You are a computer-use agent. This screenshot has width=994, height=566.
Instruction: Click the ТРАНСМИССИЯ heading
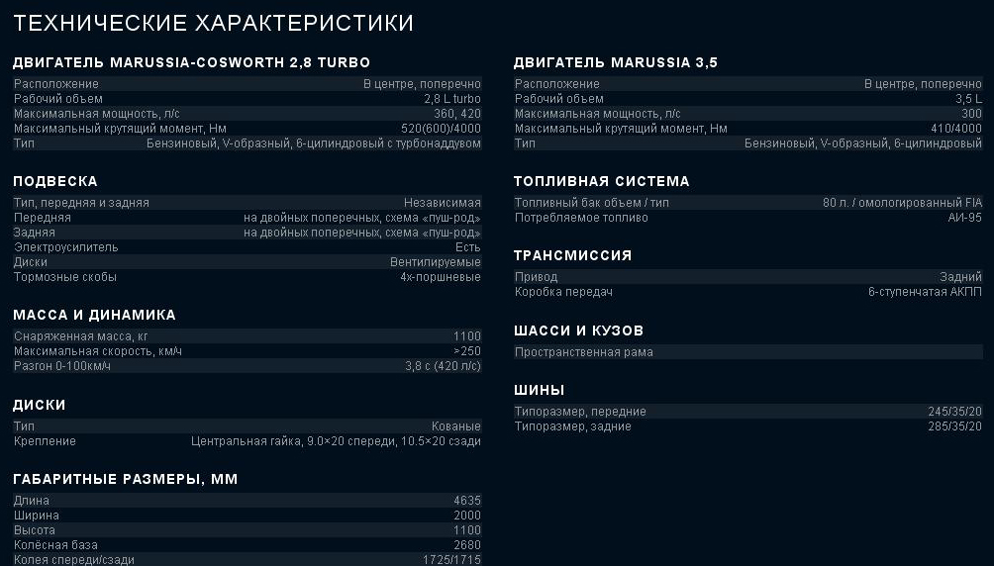tap(572, 255)
